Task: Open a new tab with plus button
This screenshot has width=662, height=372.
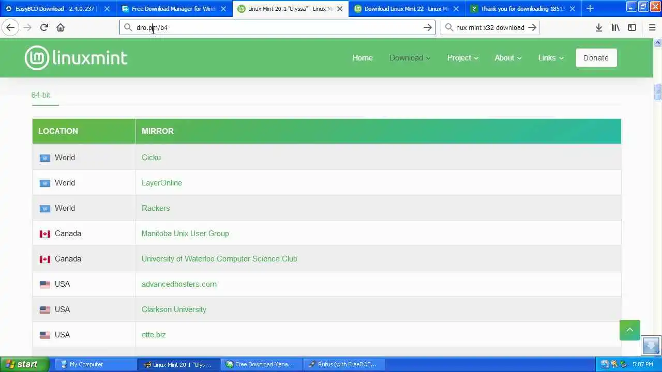Action: click(x=590, y=8)
